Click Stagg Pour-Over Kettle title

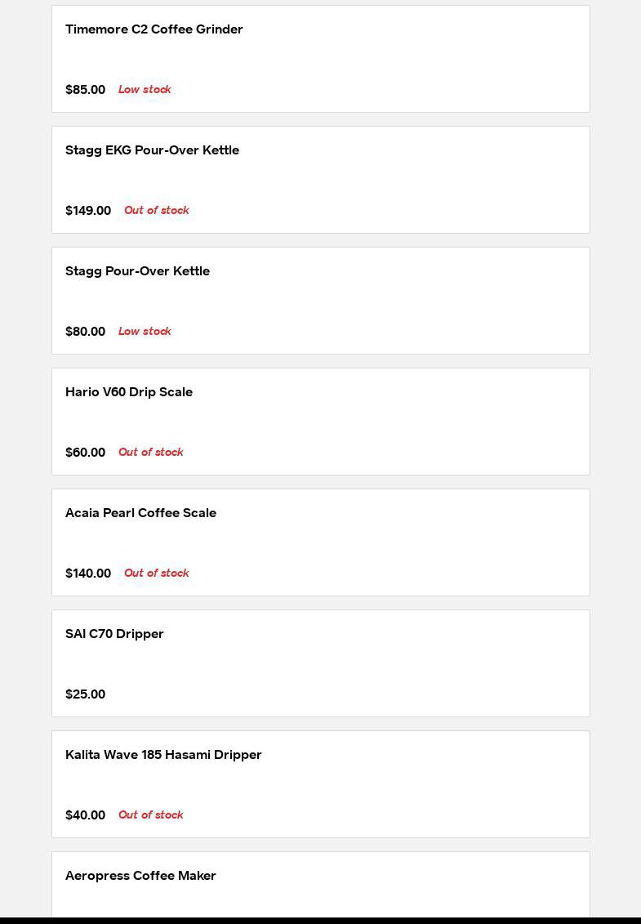(137, 271)
